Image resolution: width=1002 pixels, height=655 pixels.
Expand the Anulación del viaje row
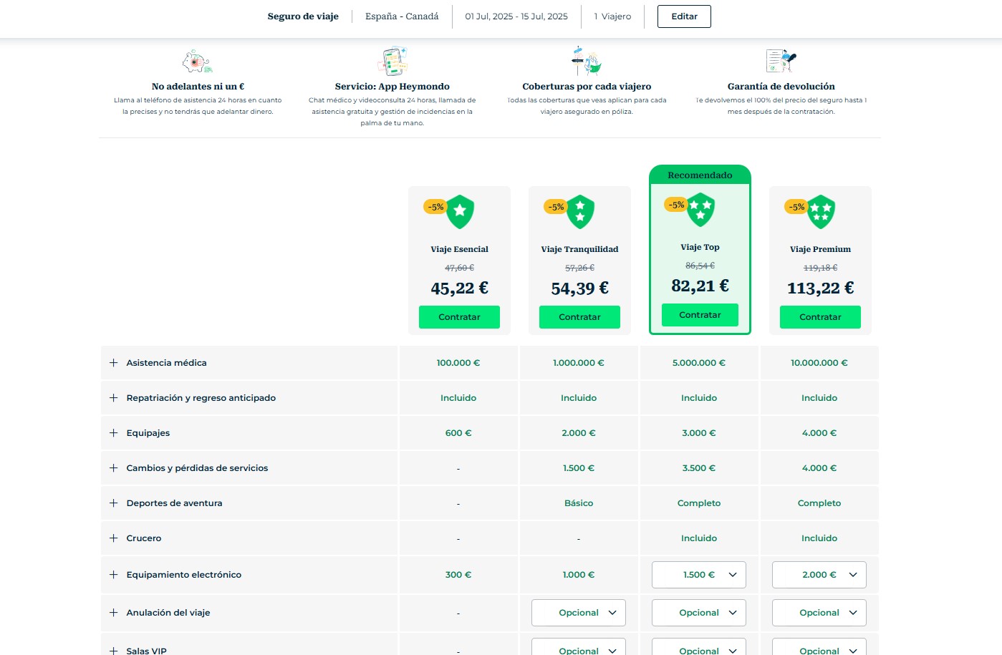point(113,613)
